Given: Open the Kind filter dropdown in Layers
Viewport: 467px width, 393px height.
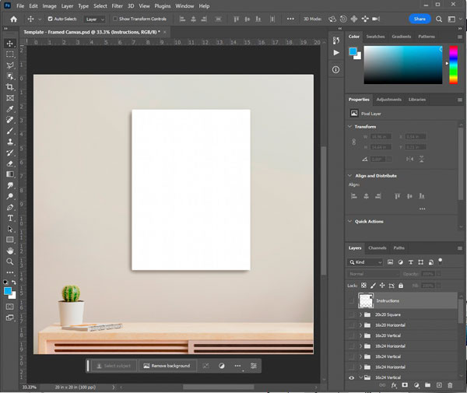Looking at the screenshot, I should coord(364,262).
